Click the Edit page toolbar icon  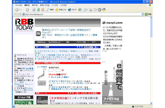(x=95, y=10)
